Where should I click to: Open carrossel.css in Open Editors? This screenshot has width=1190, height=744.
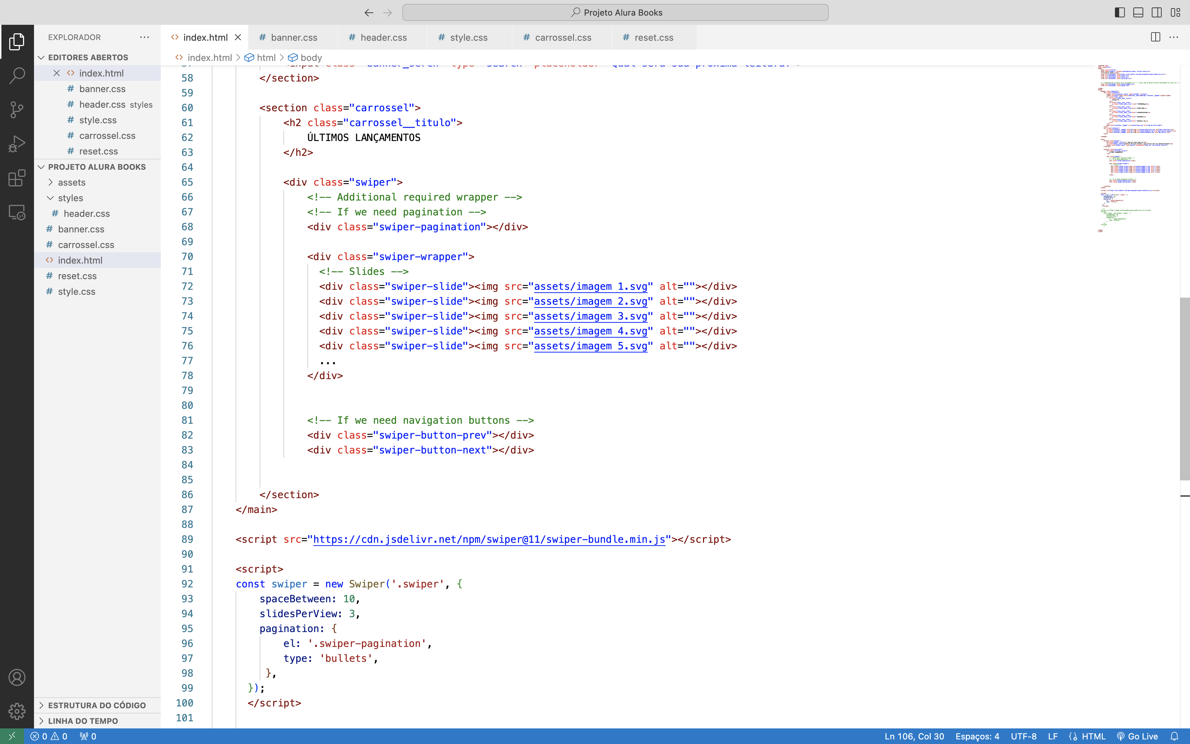97,136
